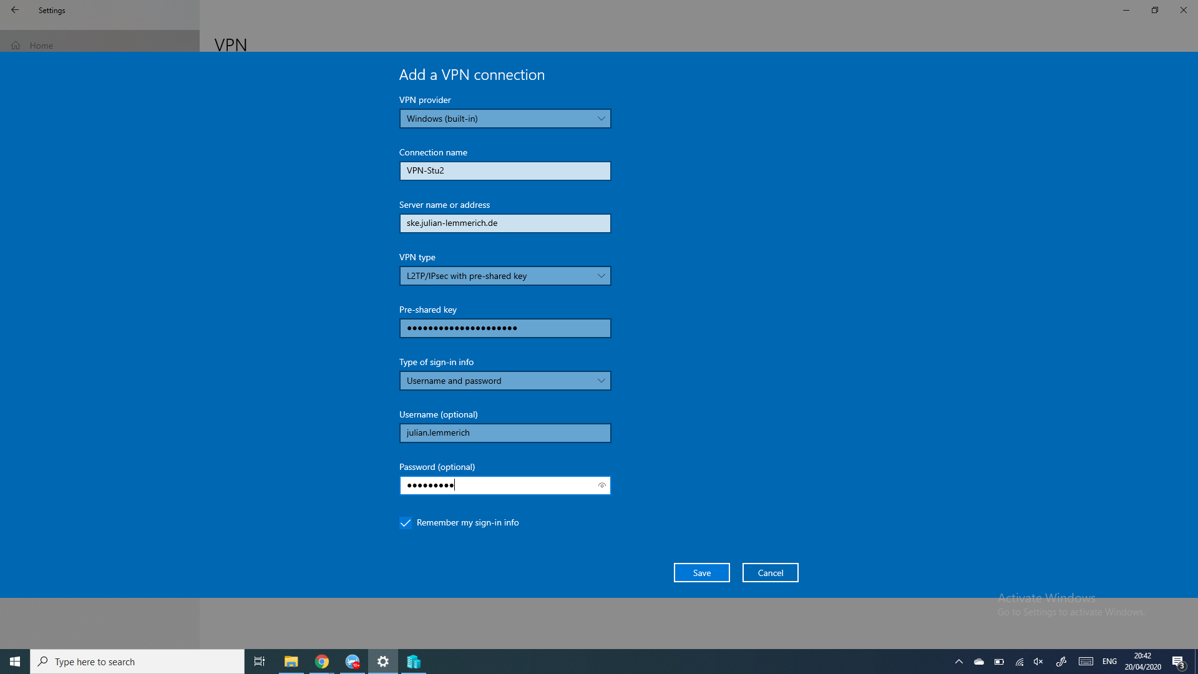Image resolution: width=1198 pixels, height=674 pixels.
Task: Focus the Server name or address field
Action: pyautogui.click(x=505, y=223)
